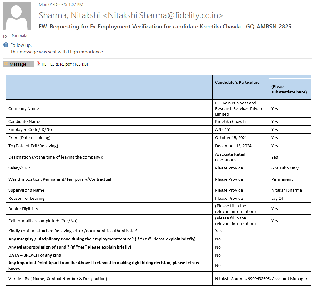The image size is (312, 287).
Task: Click the Permanent position type cell
Action: coord(282,179)
